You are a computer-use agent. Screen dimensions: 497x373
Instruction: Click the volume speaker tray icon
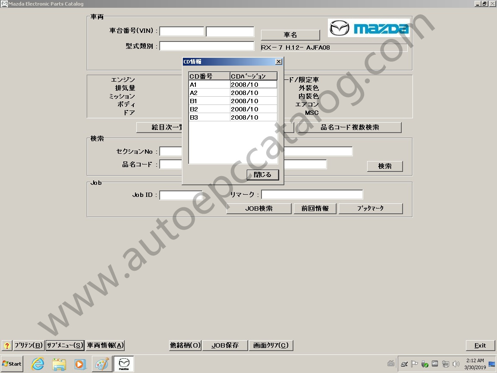point(456,364)
